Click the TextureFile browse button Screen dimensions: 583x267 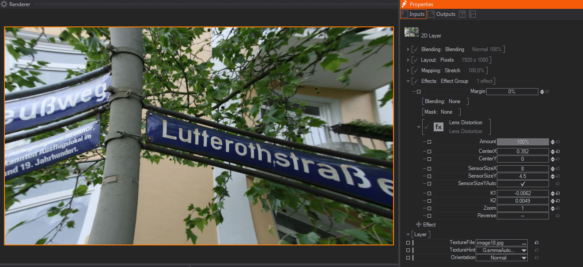pos(524,243)
